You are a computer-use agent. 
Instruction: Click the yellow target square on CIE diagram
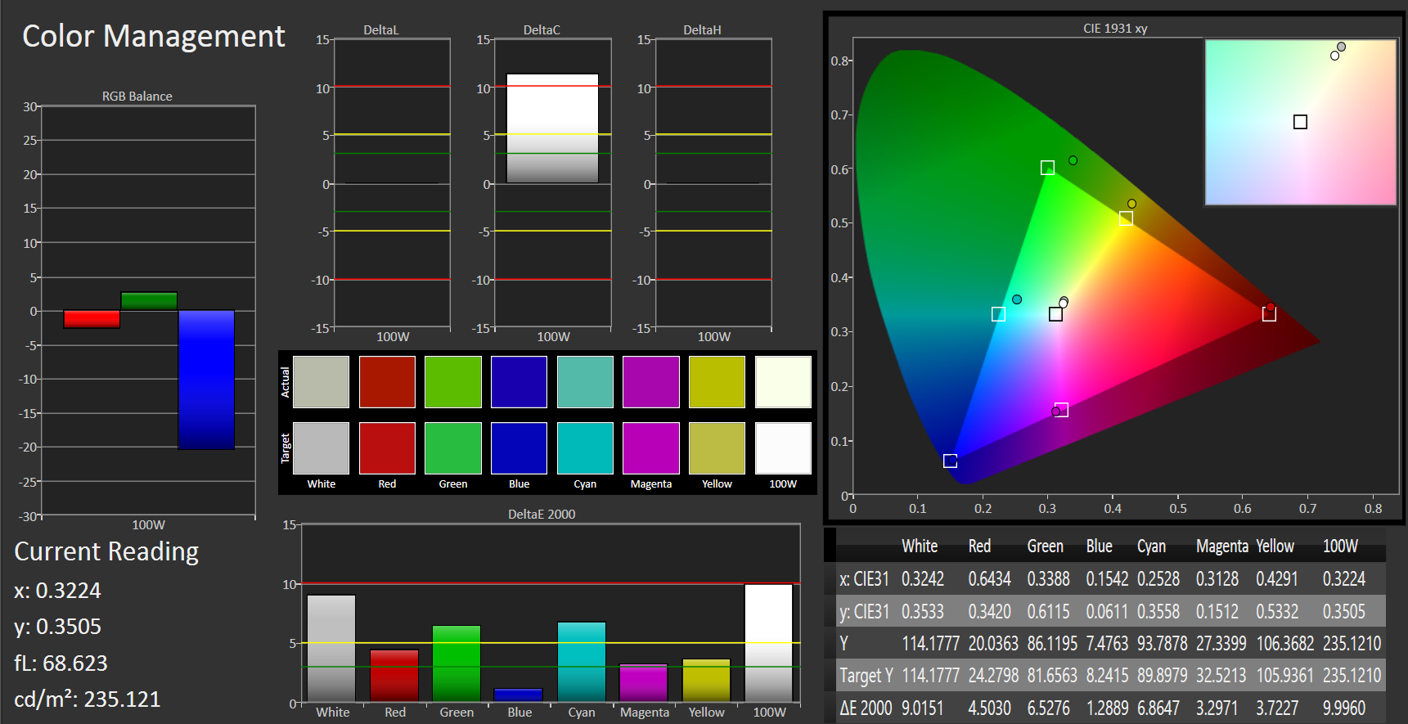pyautogui.click(x=1126, y=218)
